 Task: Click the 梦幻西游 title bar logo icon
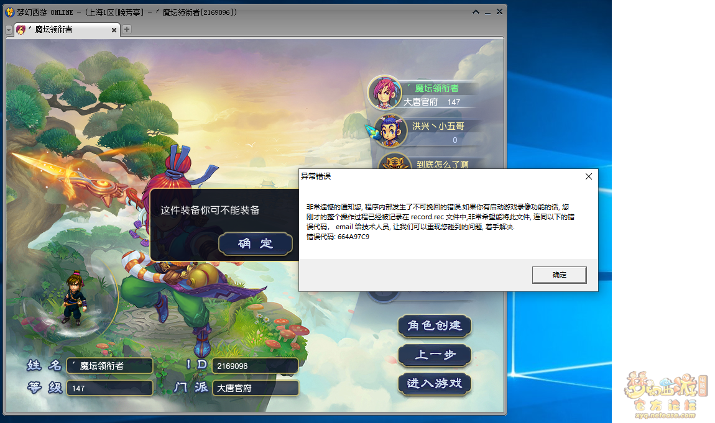pos(9,12)
